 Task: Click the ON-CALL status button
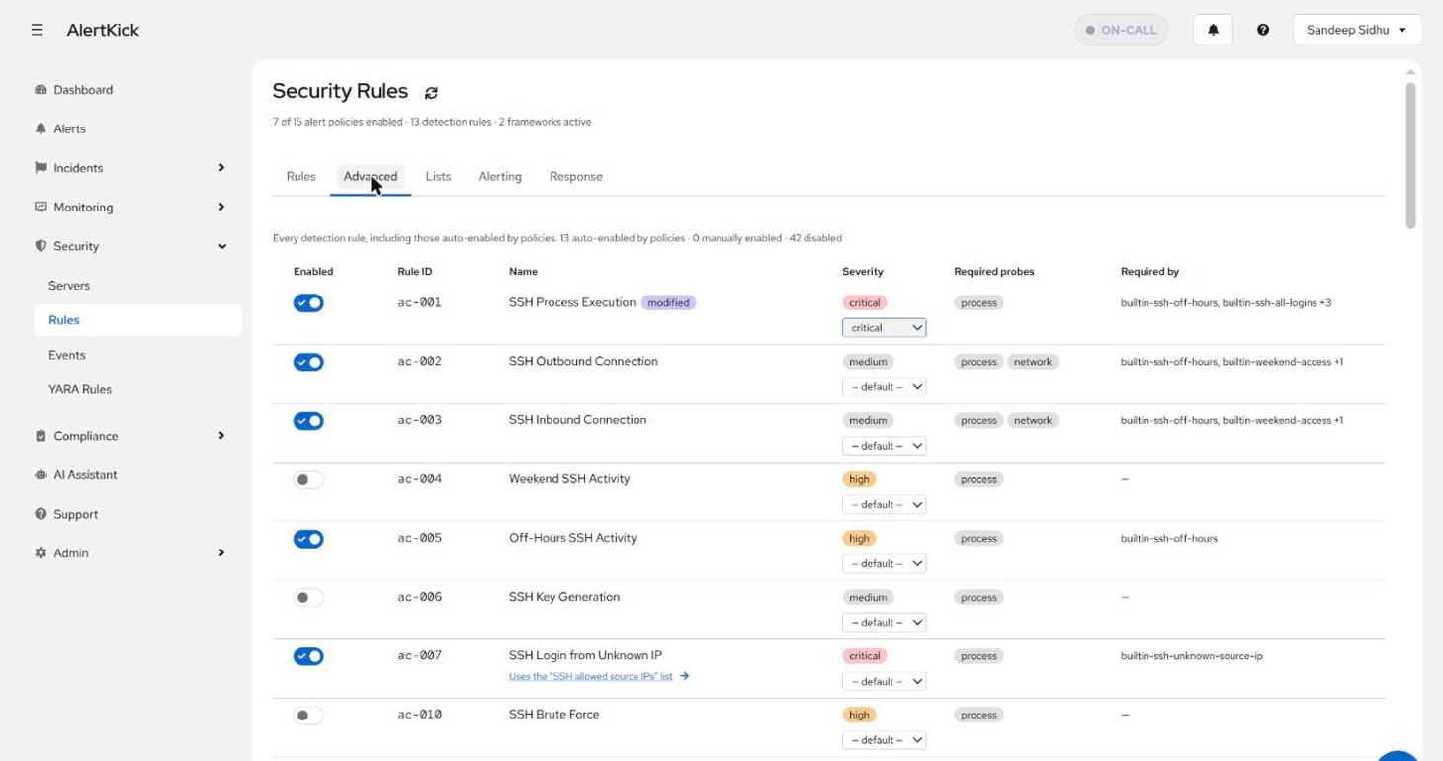(1122, 30)
